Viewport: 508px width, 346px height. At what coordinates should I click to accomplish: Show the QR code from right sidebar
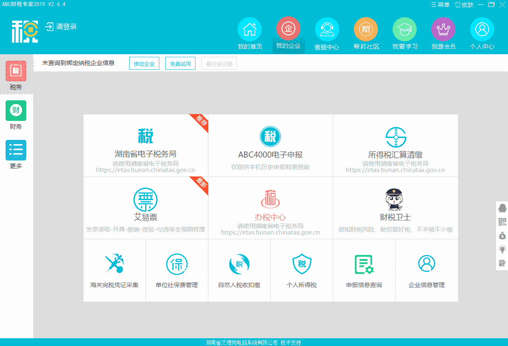[502, 222]
